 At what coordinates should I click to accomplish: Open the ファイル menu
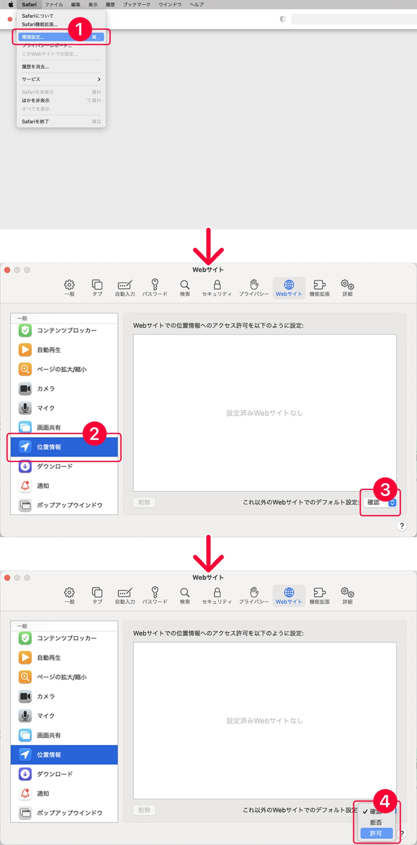click(x=54, y=5)
